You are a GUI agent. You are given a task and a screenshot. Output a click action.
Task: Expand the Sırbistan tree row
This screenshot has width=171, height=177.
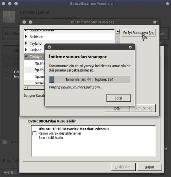(x=26, y=36)
